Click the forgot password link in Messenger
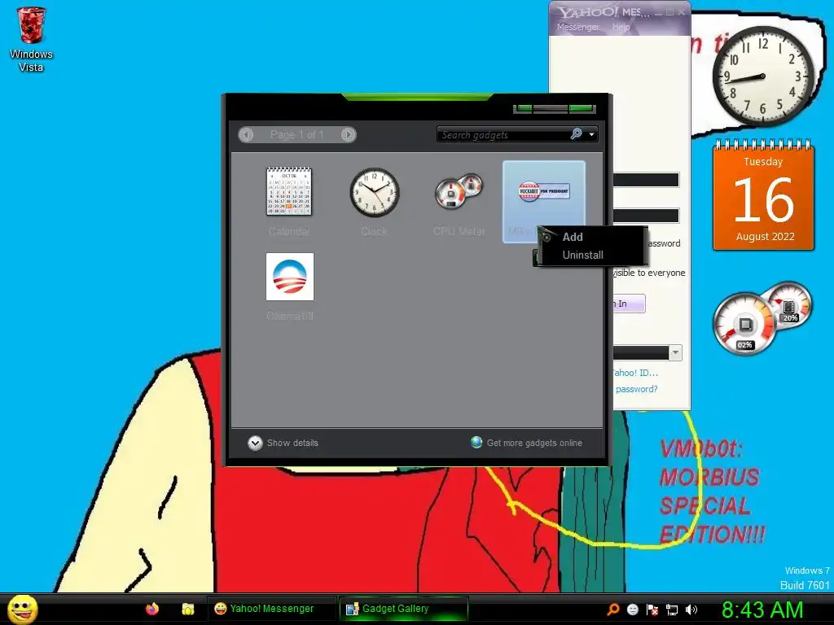 tap(636, 389)
